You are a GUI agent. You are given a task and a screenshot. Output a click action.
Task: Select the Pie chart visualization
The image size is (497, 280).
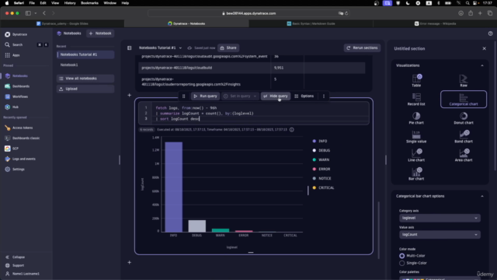click(416, 118)
